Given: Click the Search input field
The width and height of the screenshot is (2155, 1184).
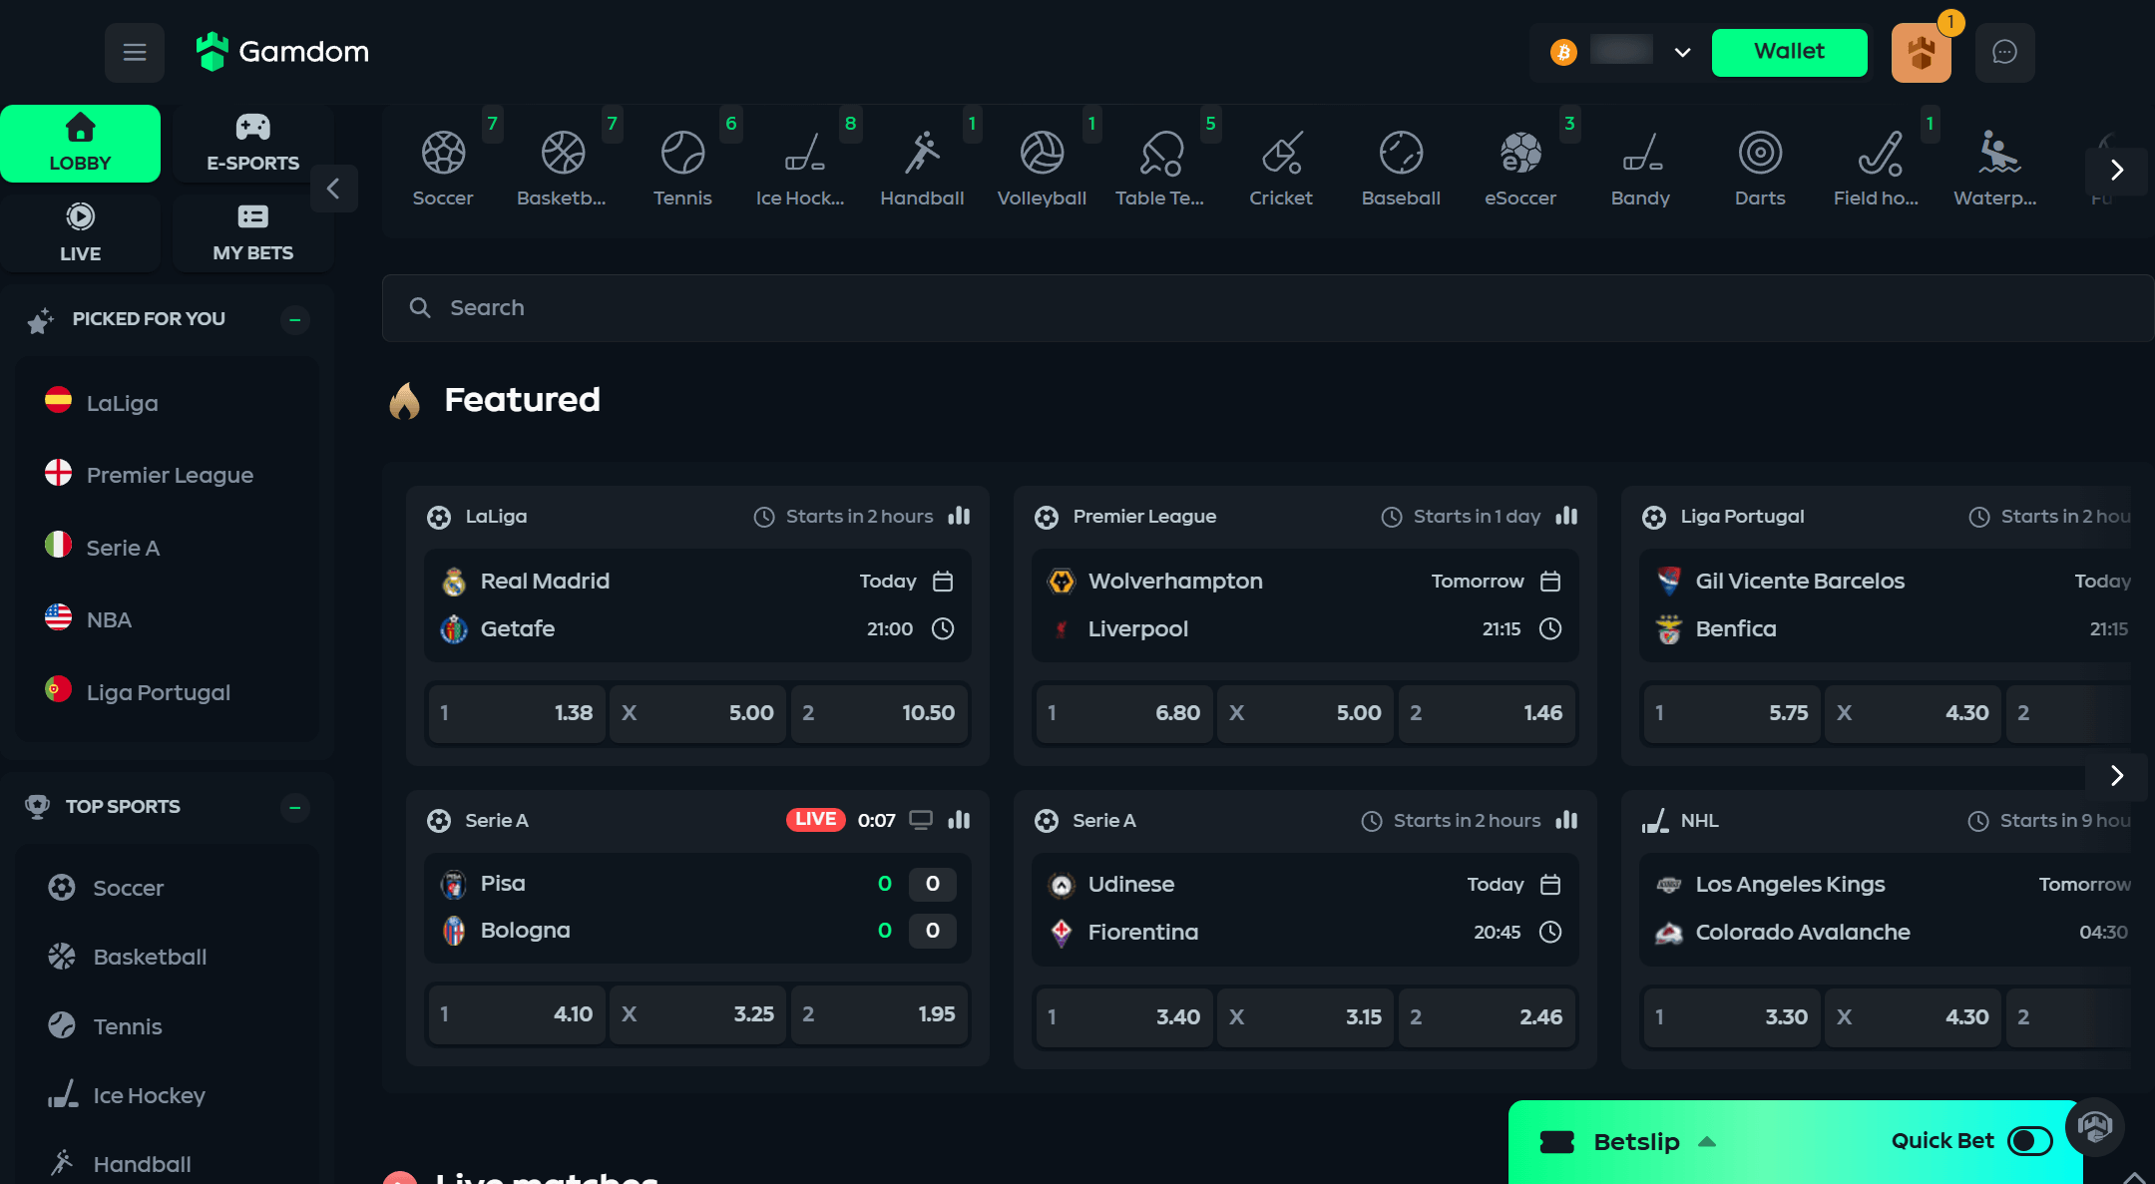Looking at the screenshot, I should coord(1267,308).
